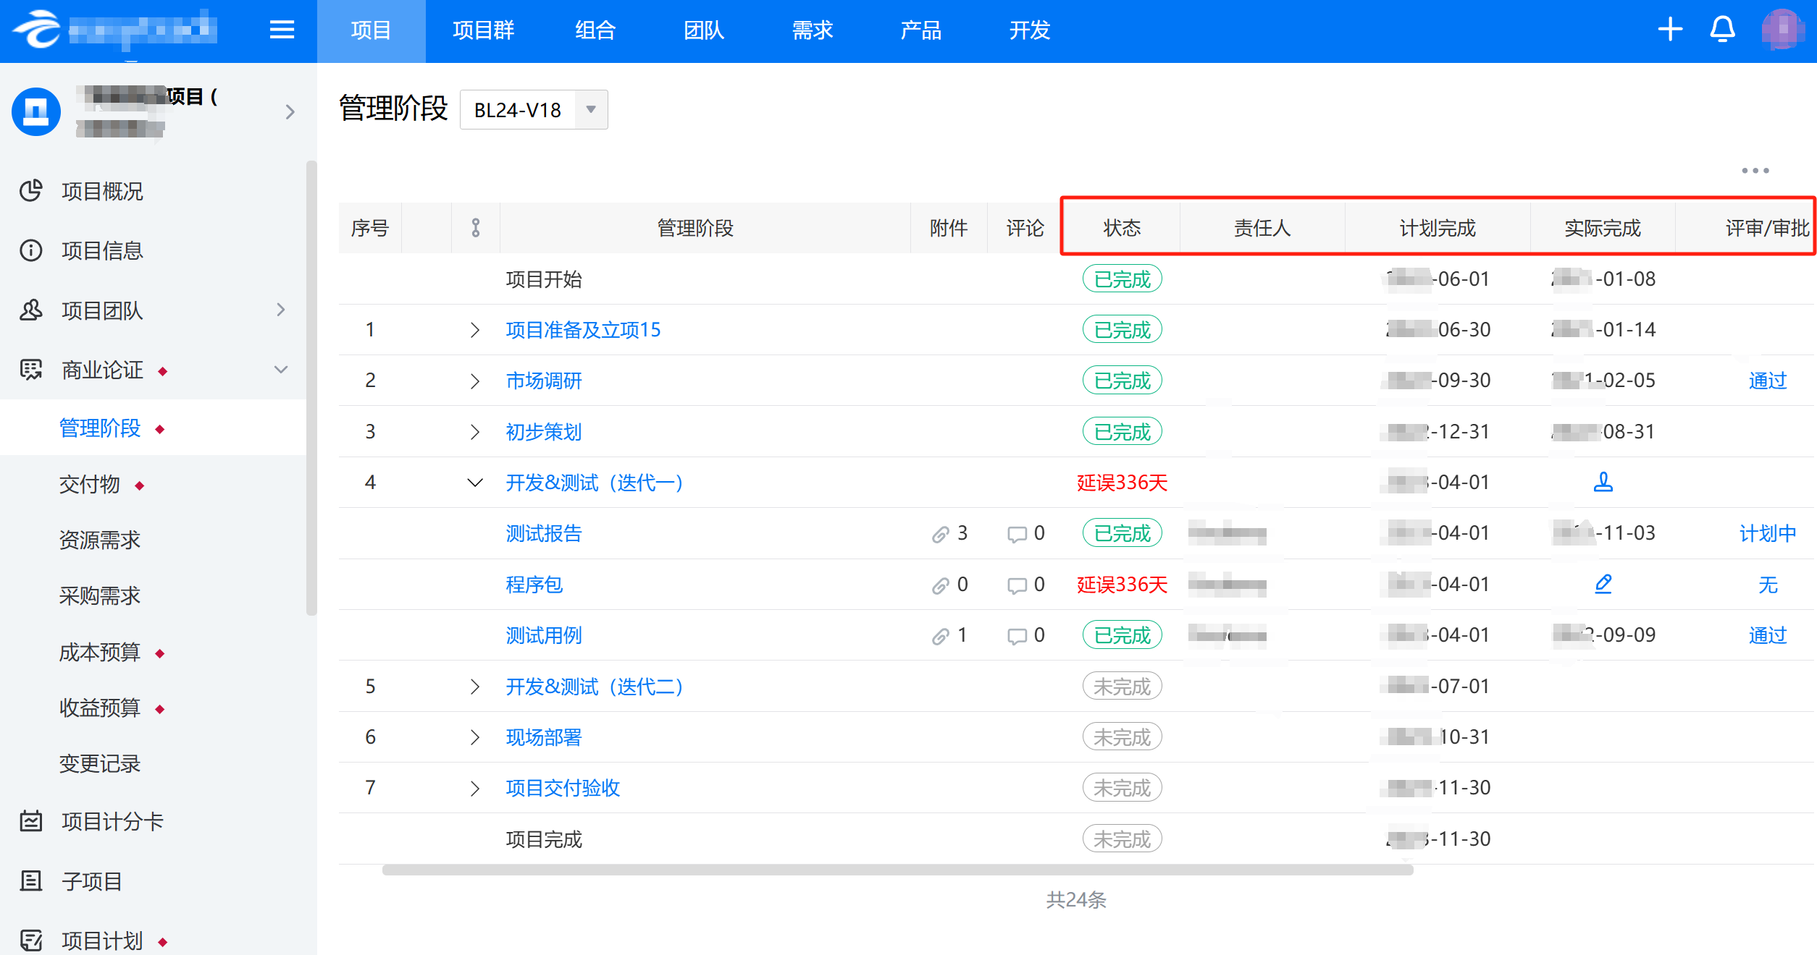Click the three-dots more options icon
This screenshot has height=955, width=1817.
pyautogui.click(x=1755, y=171)
